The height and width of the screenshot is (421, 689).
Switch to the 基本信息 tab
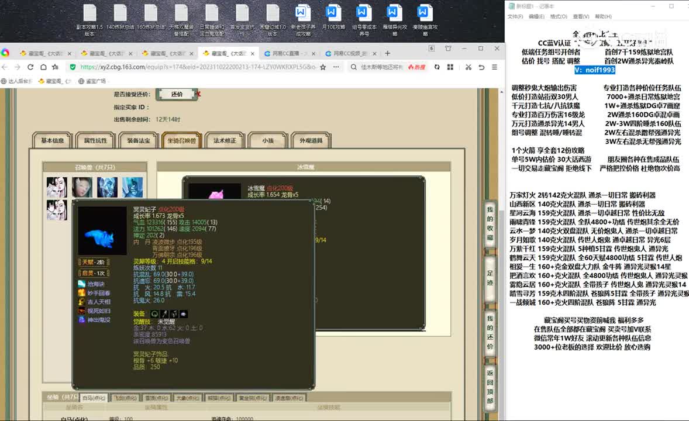click(52, 141)
